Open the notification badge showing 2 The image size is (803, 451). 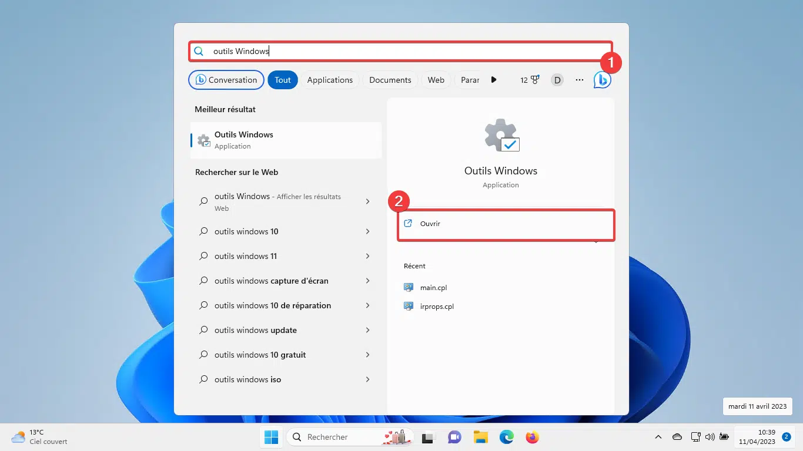click(x=786, y=437)
